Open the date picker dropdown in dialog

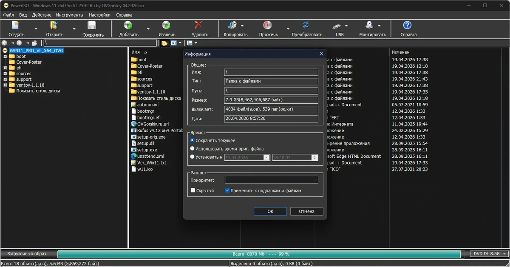[x=266, y=157]
